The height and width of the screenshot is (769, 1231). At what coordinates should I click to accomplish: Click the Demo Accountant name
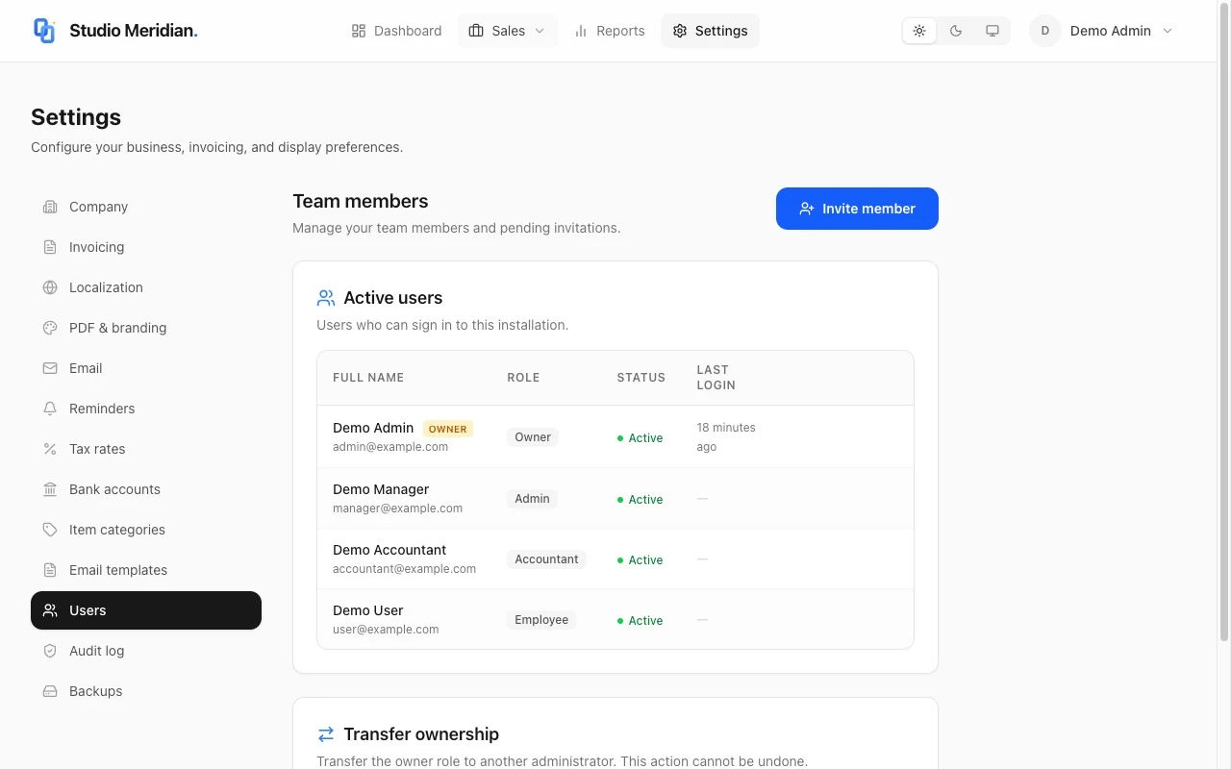point(389,550)
